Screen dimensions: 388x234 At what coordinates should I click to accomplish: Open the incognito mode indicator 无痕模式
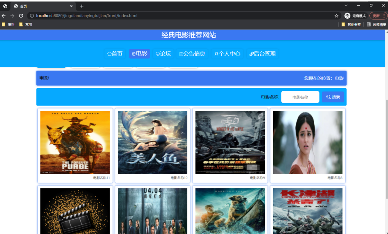[x=355, y=16]
